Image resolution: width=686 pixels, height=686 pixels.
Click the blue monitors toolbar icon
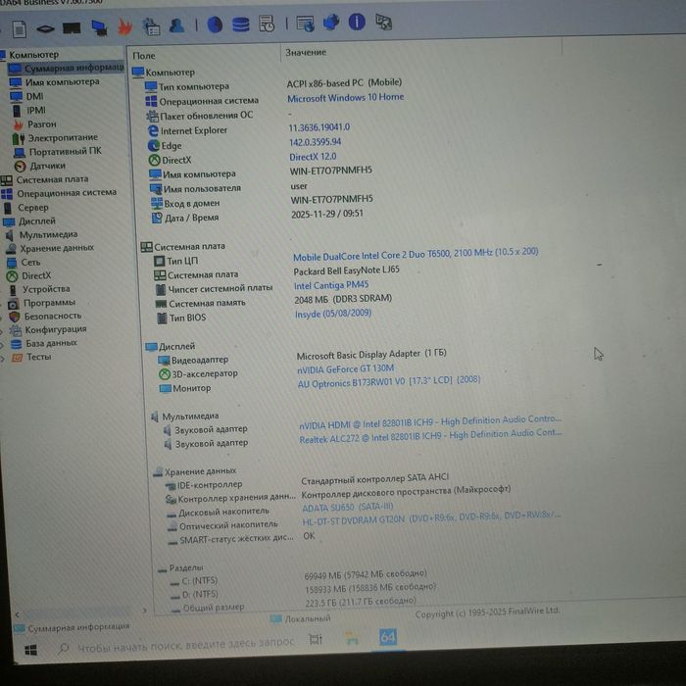[x=99, y=28]
